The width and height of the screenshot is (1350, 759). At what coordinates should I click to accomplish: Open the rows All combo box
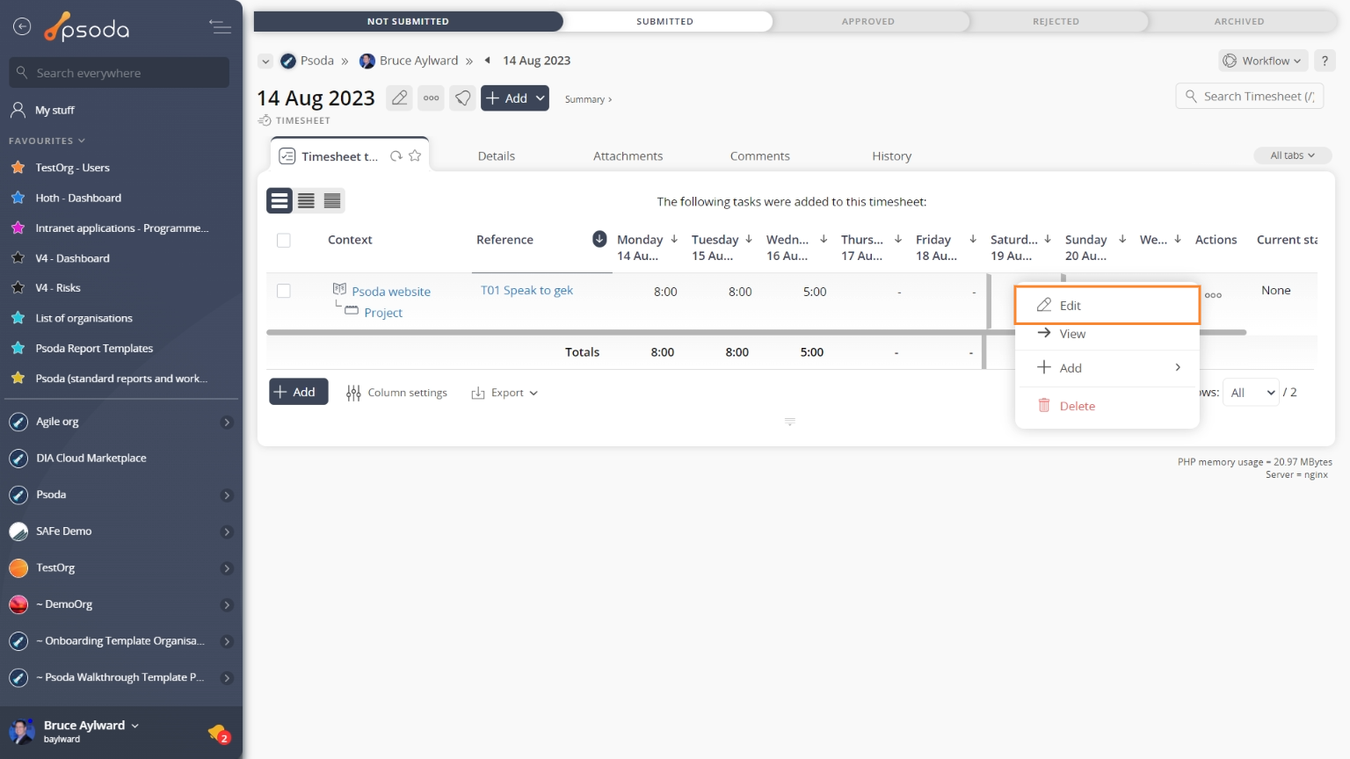1252,393
